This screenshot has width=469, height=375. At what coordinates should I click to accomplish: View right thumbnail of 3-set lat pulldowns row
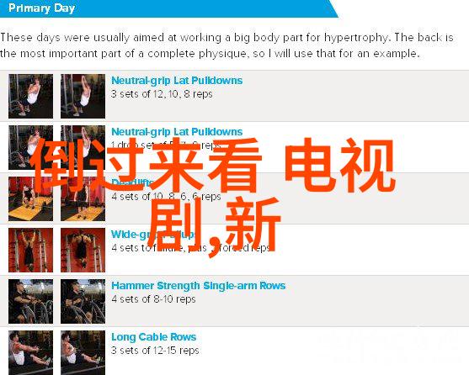83,96
